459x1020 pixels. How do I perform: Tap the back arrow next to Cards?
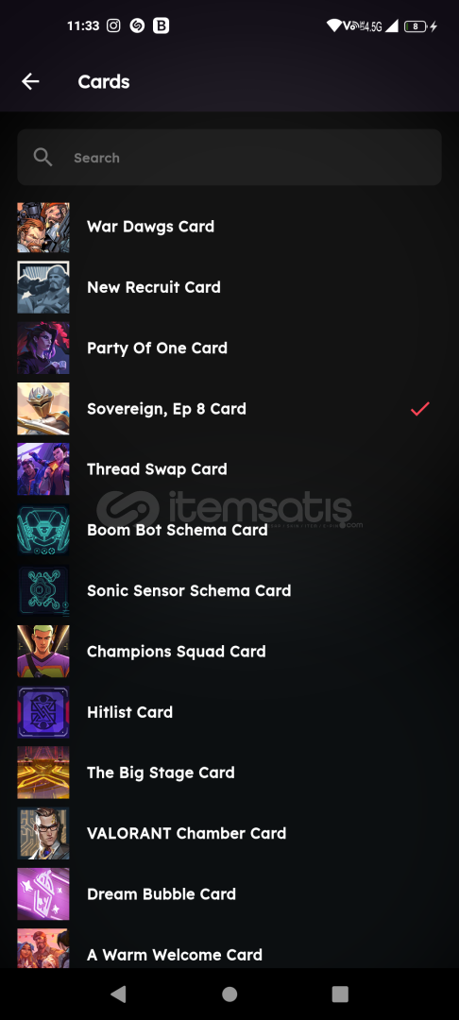[30, 81]
